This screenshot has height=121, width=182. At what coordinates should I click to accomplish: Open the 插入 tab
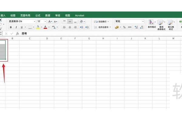point(3,15)
